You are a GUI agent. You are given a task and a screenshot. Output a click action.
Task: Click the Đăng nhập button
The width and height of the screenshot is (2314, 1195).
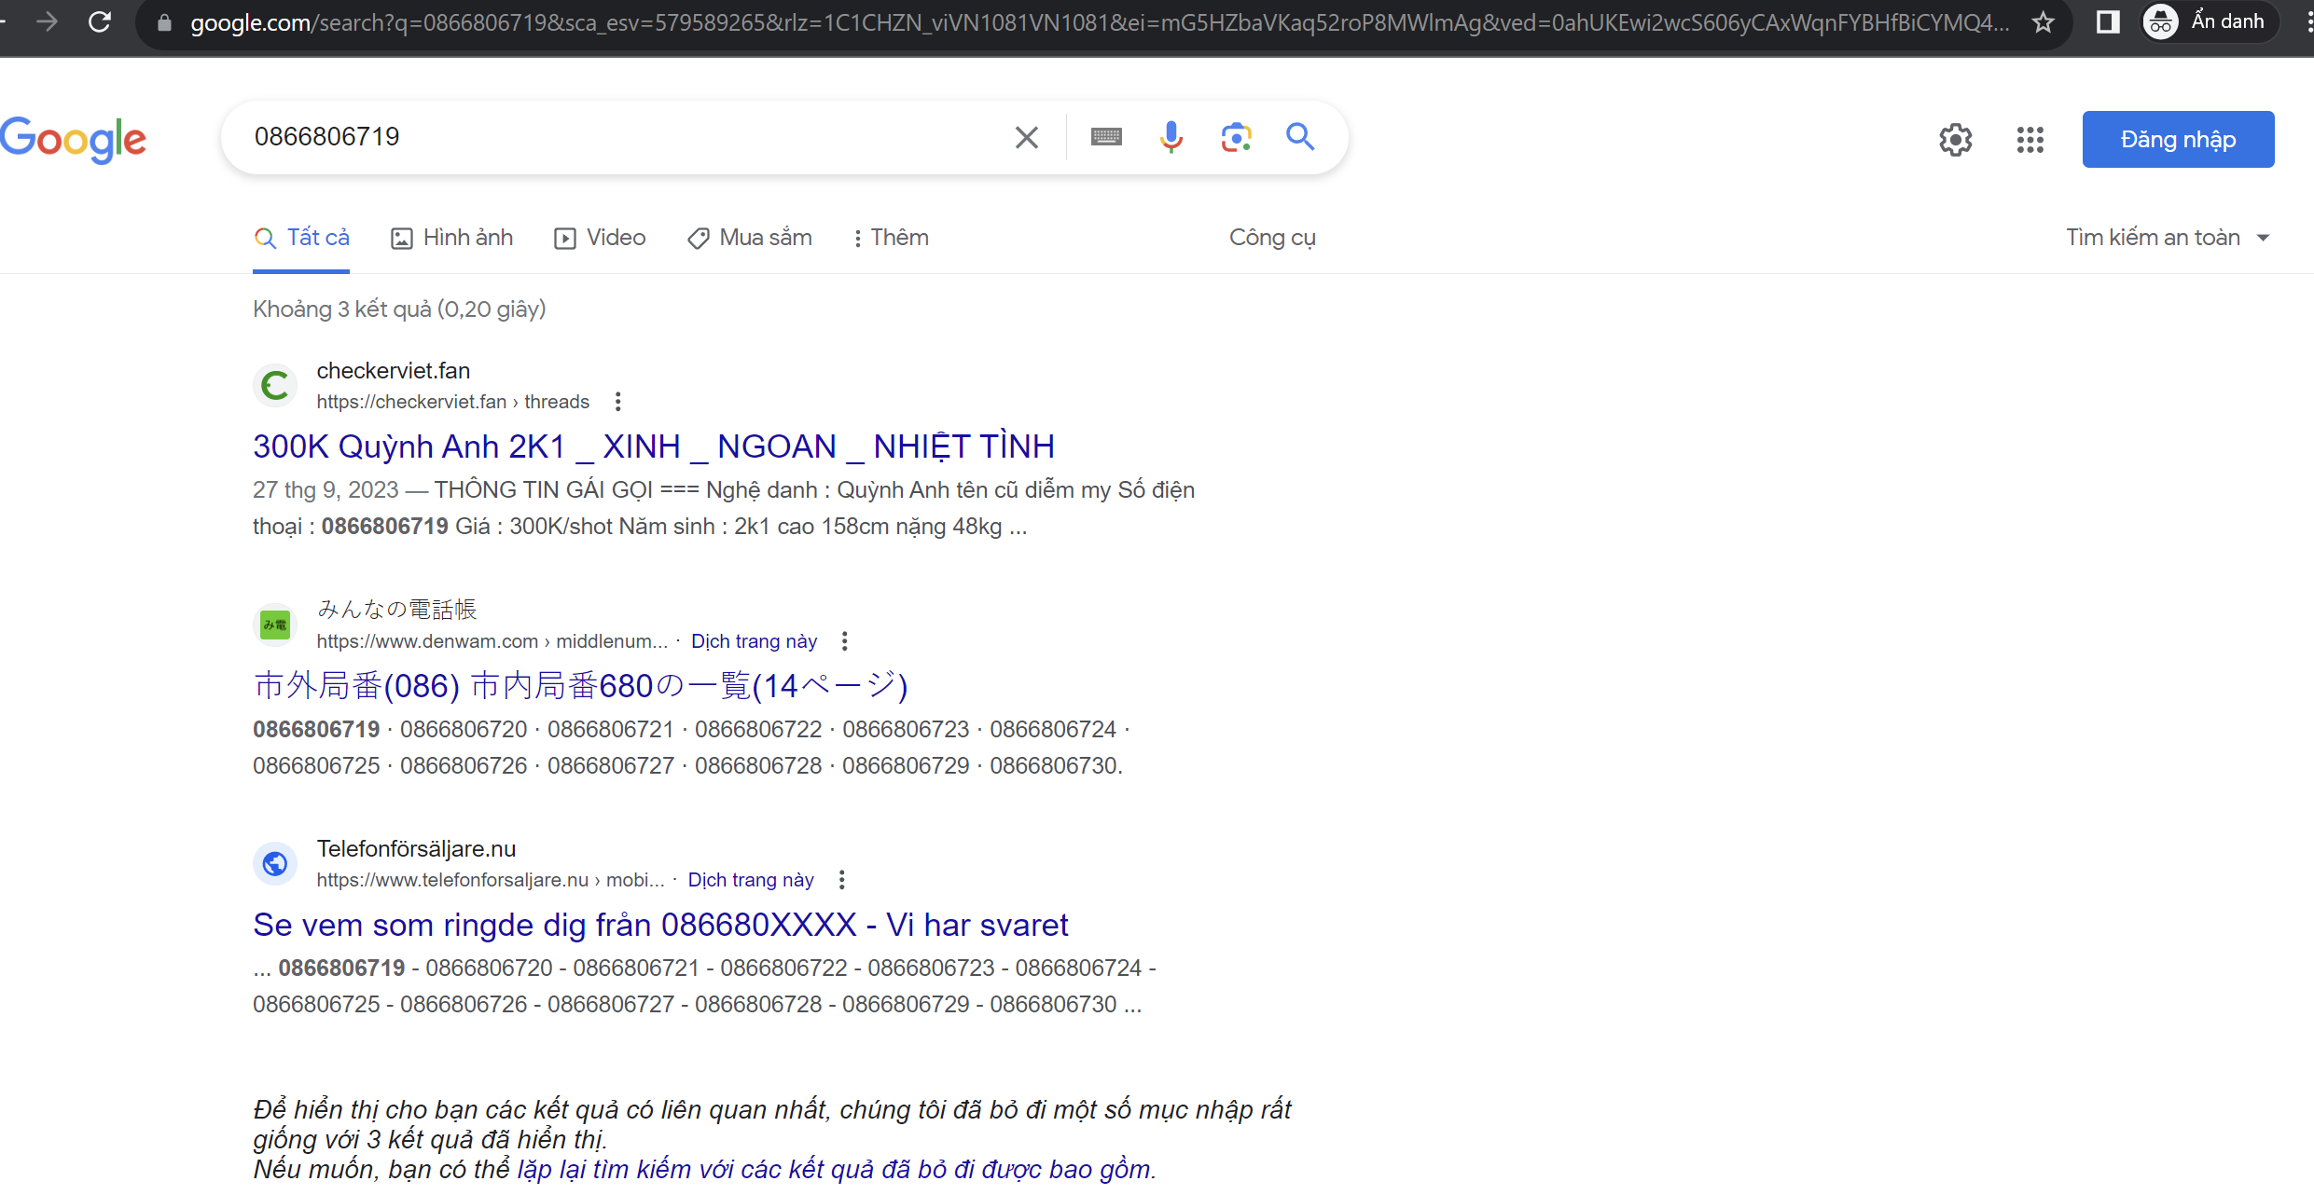[x=2178, y=139]
